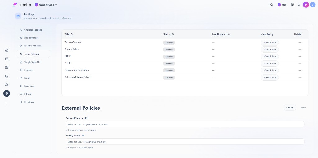The height and width of the screenshot is (158, 318).
Task: View Policy for GDPR
Action: click(270, 56)
